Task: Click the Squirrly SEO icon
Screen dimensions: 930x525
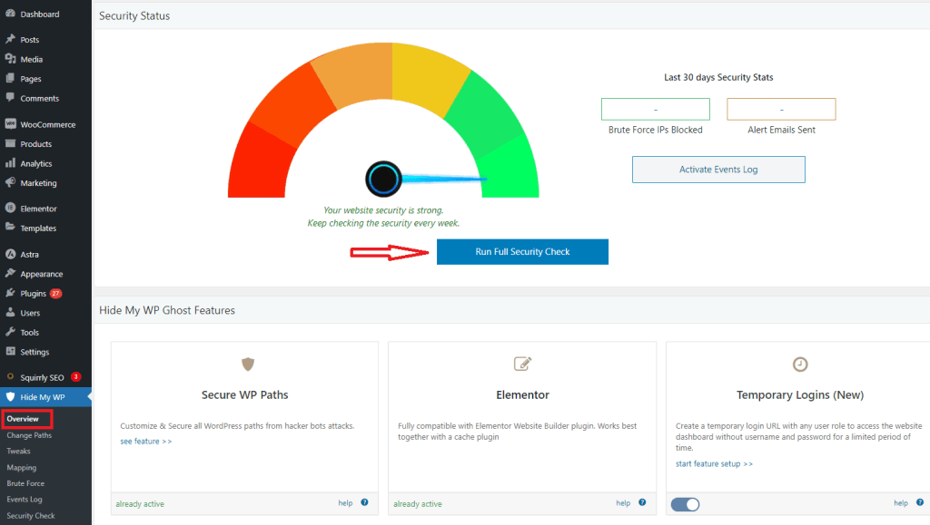Action: (x=10, y=376)
